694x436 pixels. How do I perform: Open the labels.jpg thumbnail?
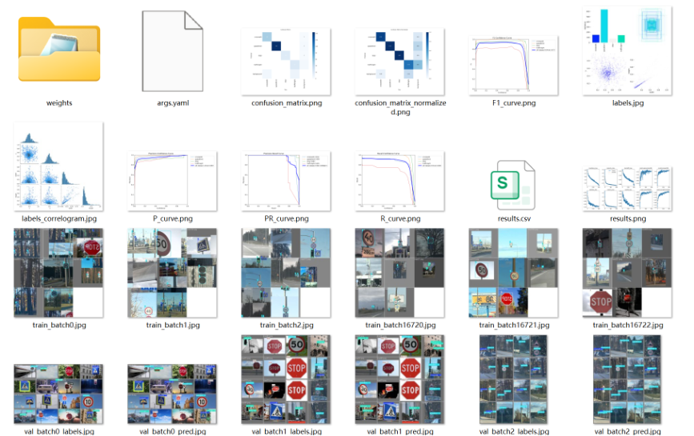click(628, 51)
